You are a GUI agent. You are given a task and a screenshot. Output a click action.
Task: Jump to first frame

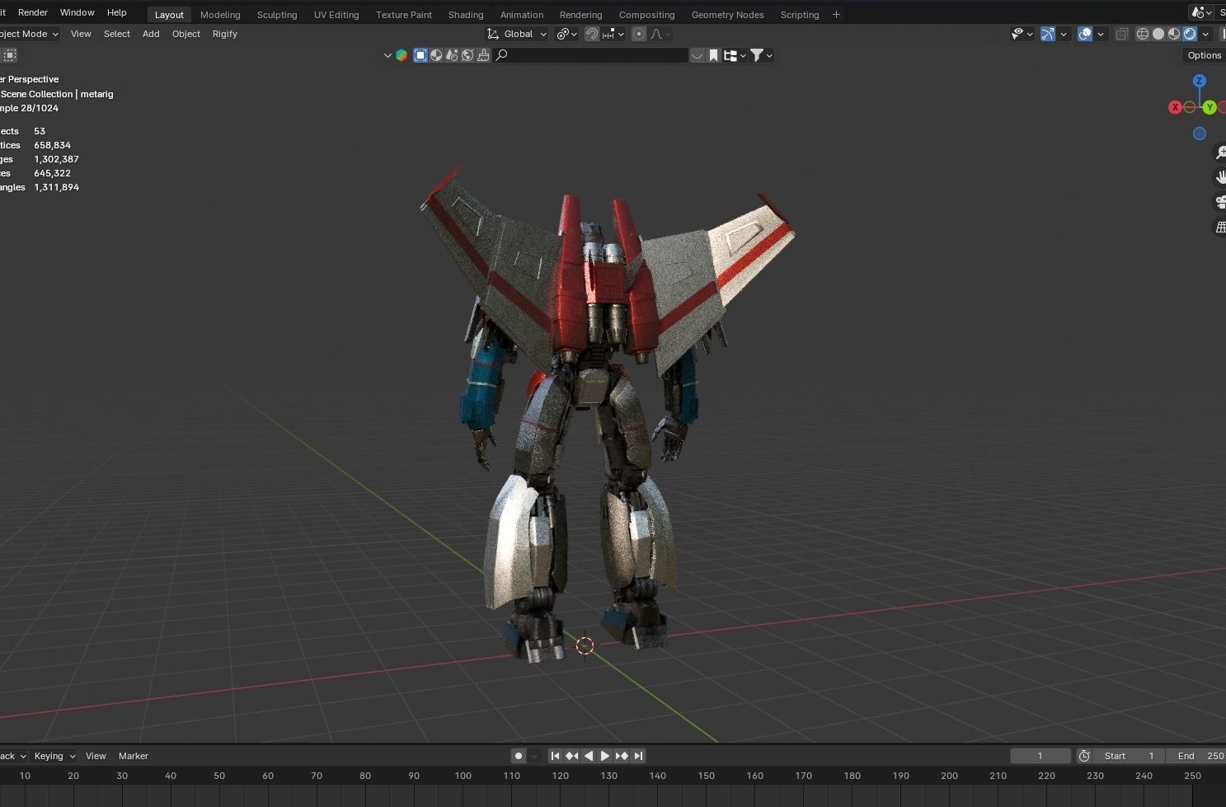[556, 756]
